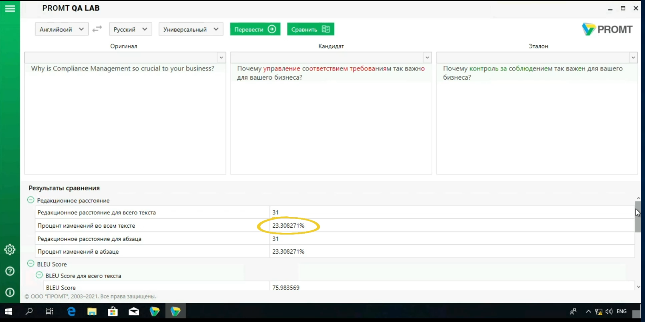Open Task View on the taskbar

tap(49, 312)
